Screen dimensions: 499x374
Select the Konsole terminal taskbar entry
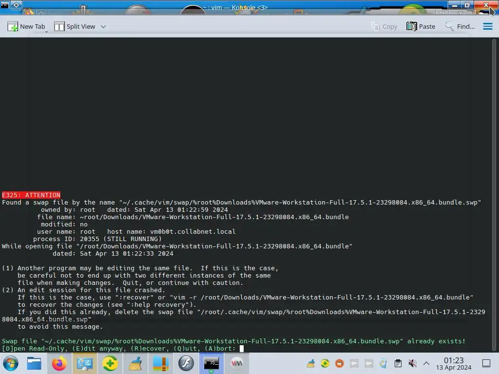click(211, 363)
